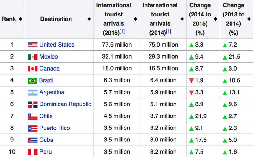Viewport: 253px width, 157px height.
Task: Sort by Change 2014 to 2015 column
Action: (x=215, y=19)
